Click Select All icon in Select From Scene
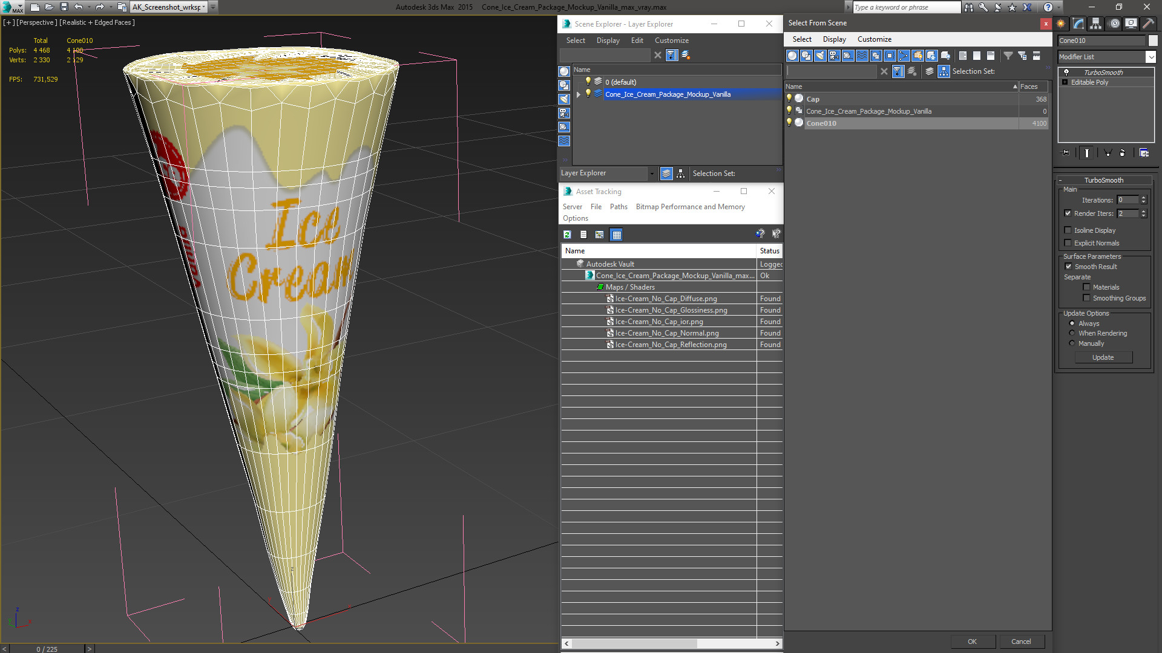 coord(963,56)
